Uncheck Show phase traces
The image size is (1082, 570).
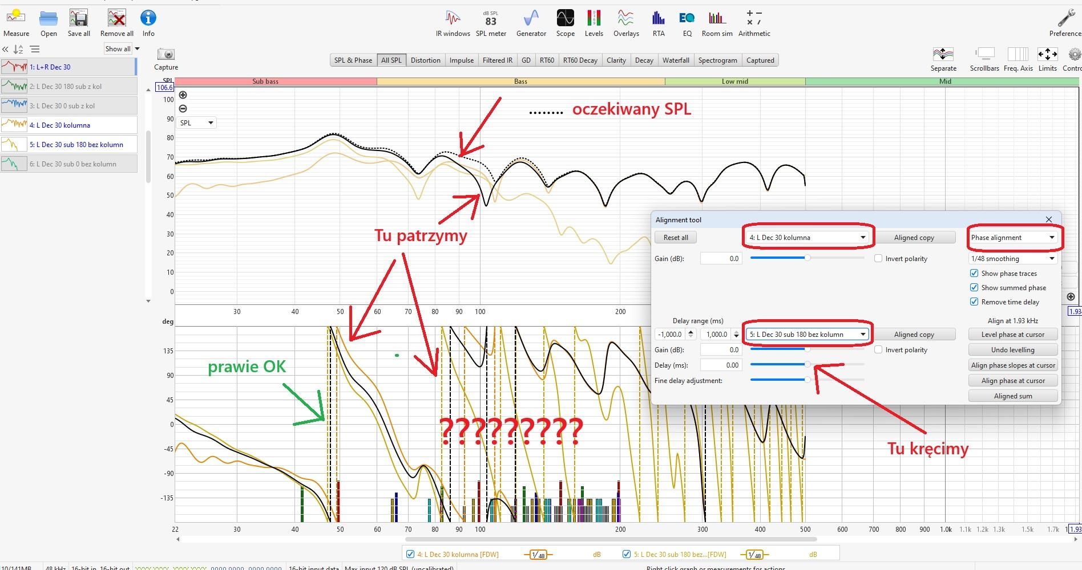coord(974,274)
